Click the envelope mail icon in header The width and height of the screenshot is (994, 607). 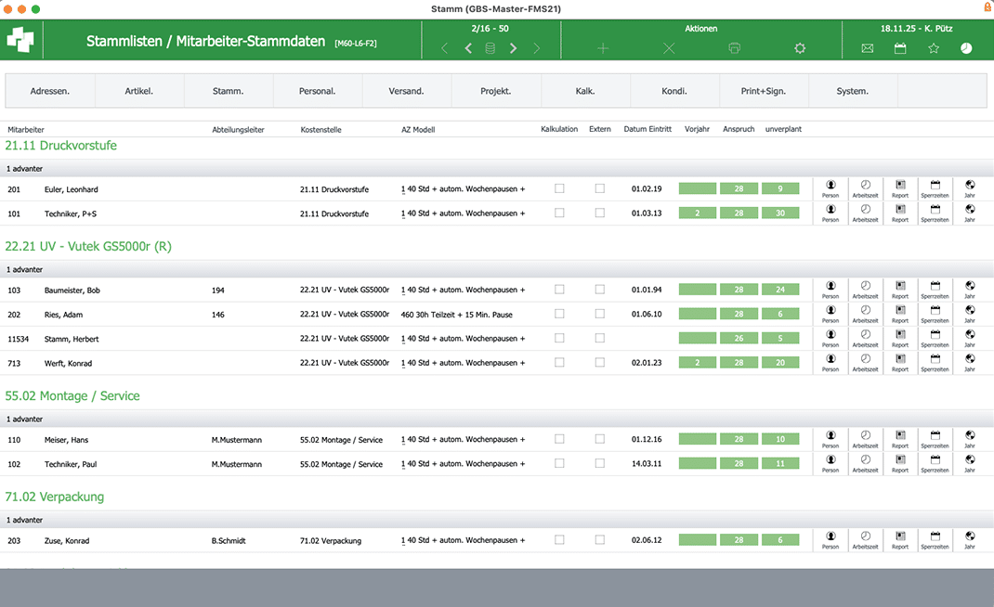click(867, 48)
